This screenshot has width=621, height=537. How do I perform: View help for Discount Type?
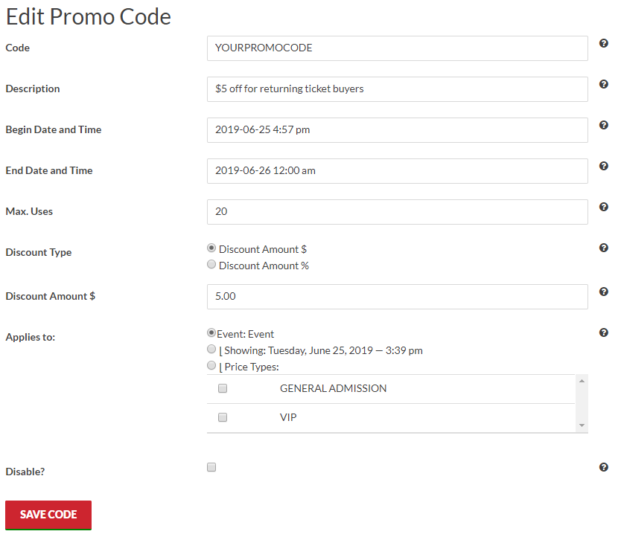click(x=603, y=248)
